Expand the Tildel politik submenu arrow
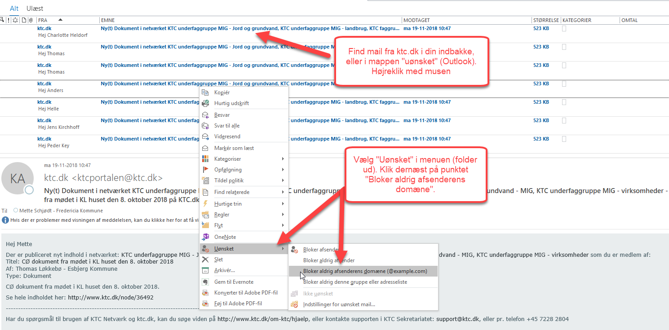Viewport: 669px width, 330px height. pos(283,180)
